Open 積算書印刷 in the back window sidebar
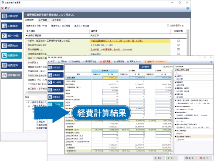This screenshot has height=161, width=214. (x=12, y=75)
